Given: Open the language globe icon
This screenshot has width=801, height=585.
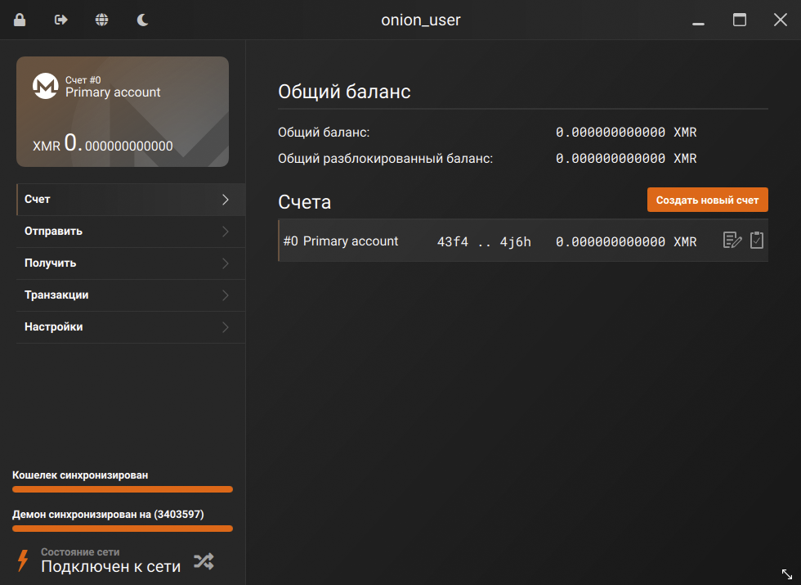Looking at the screenshot, I should tap(101, 20).
